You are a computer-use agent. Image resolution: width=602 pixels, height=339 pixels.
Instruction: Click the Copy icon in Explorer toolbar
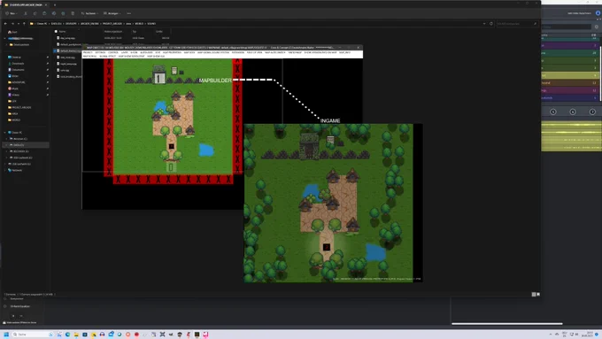pyautogui.click(x=35, y=13)
